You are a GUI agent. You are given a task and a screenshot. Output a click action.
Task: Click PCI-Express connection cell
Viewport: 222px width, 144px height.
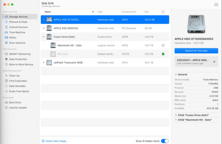click(x=129, y=28)
